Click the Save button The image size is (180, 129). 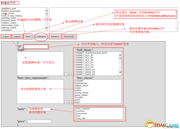(28, 37)
